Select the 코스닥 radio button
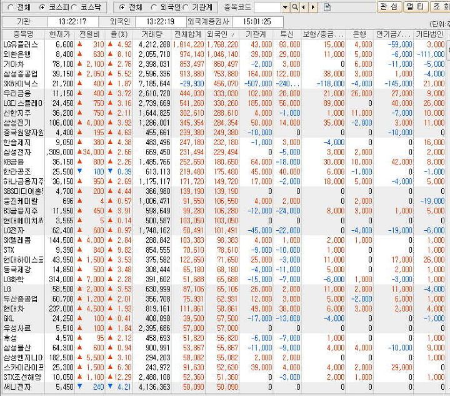 (74, 7)
